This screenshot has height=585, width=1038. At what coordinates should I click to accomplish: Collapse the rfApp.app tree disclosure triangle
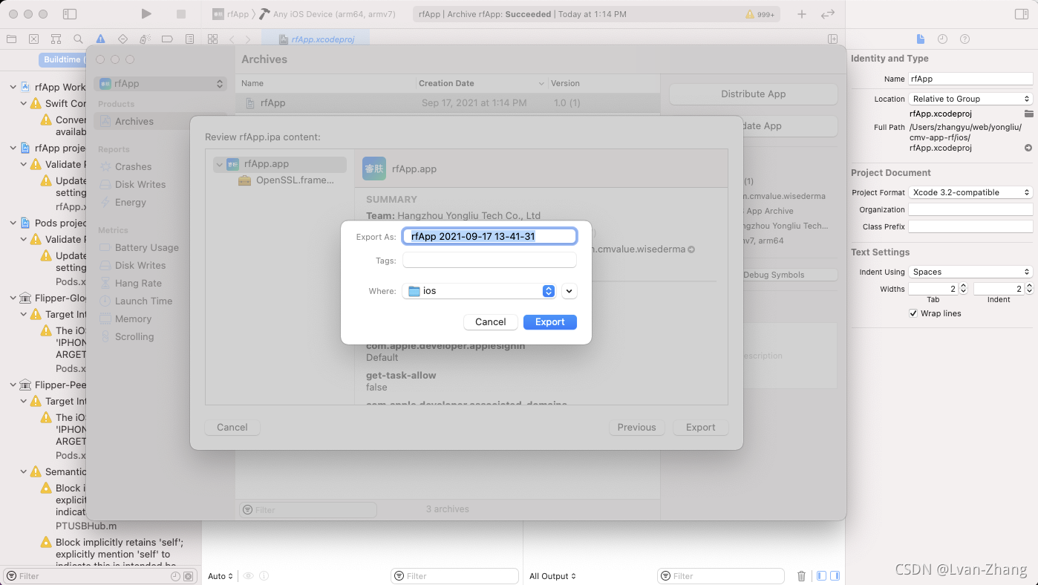click(219, 164)
